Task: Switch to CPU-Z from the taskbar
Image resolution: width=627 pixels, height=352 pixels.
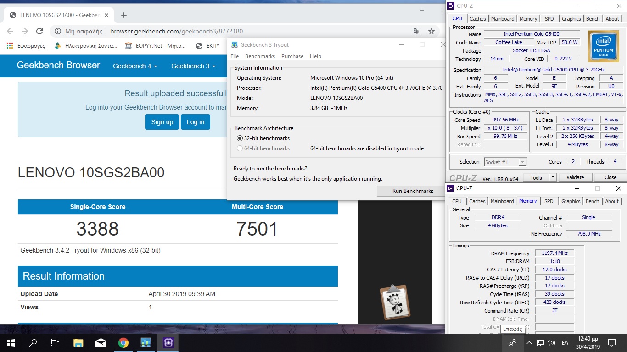Action: tap(168, 342)
